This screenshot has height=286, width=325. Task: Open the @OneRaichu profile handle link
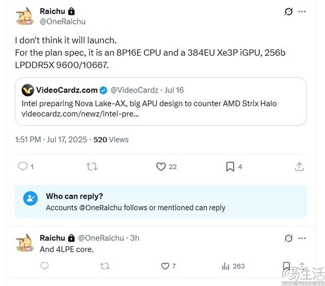[62, 22]
